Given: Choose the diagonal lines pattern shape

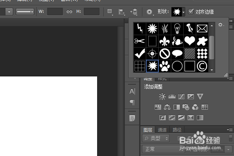Looking at the screenshot, I should [190, 53].
